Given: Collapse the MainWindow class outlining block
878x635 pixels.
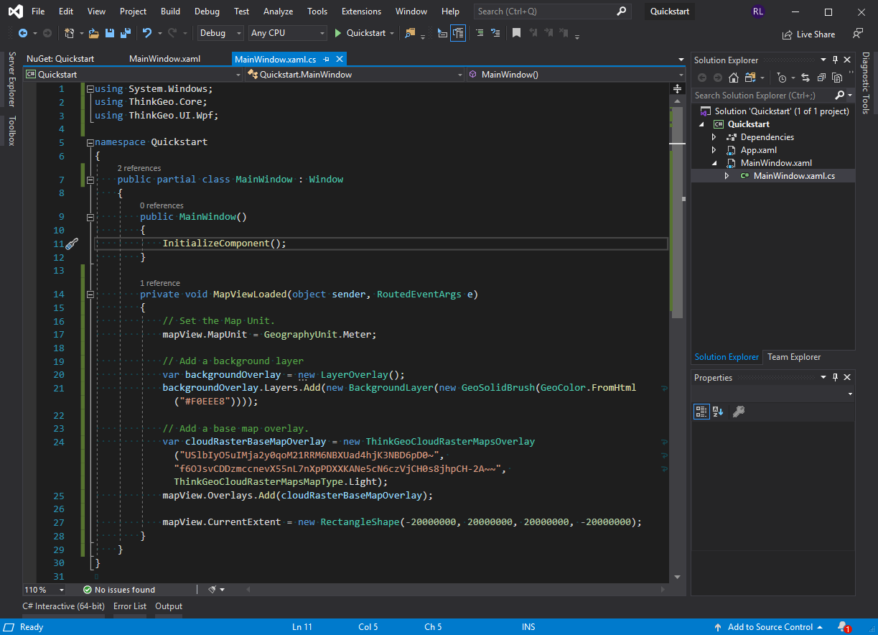Looking at the screenshot, I should [x=90, y=180].
